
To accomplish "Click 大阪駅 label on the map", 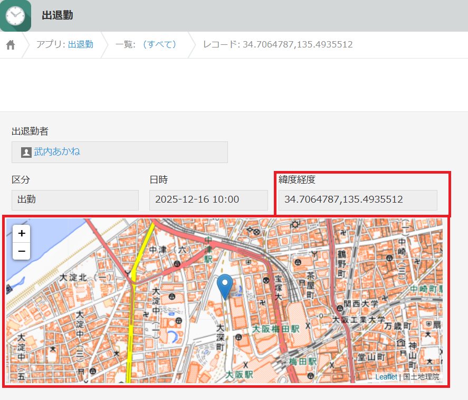I will point(240,374).
